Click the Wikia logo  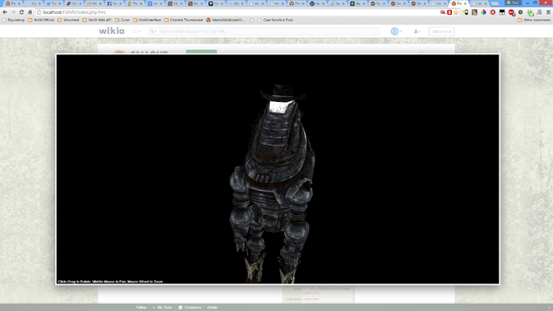click(111, 31)
